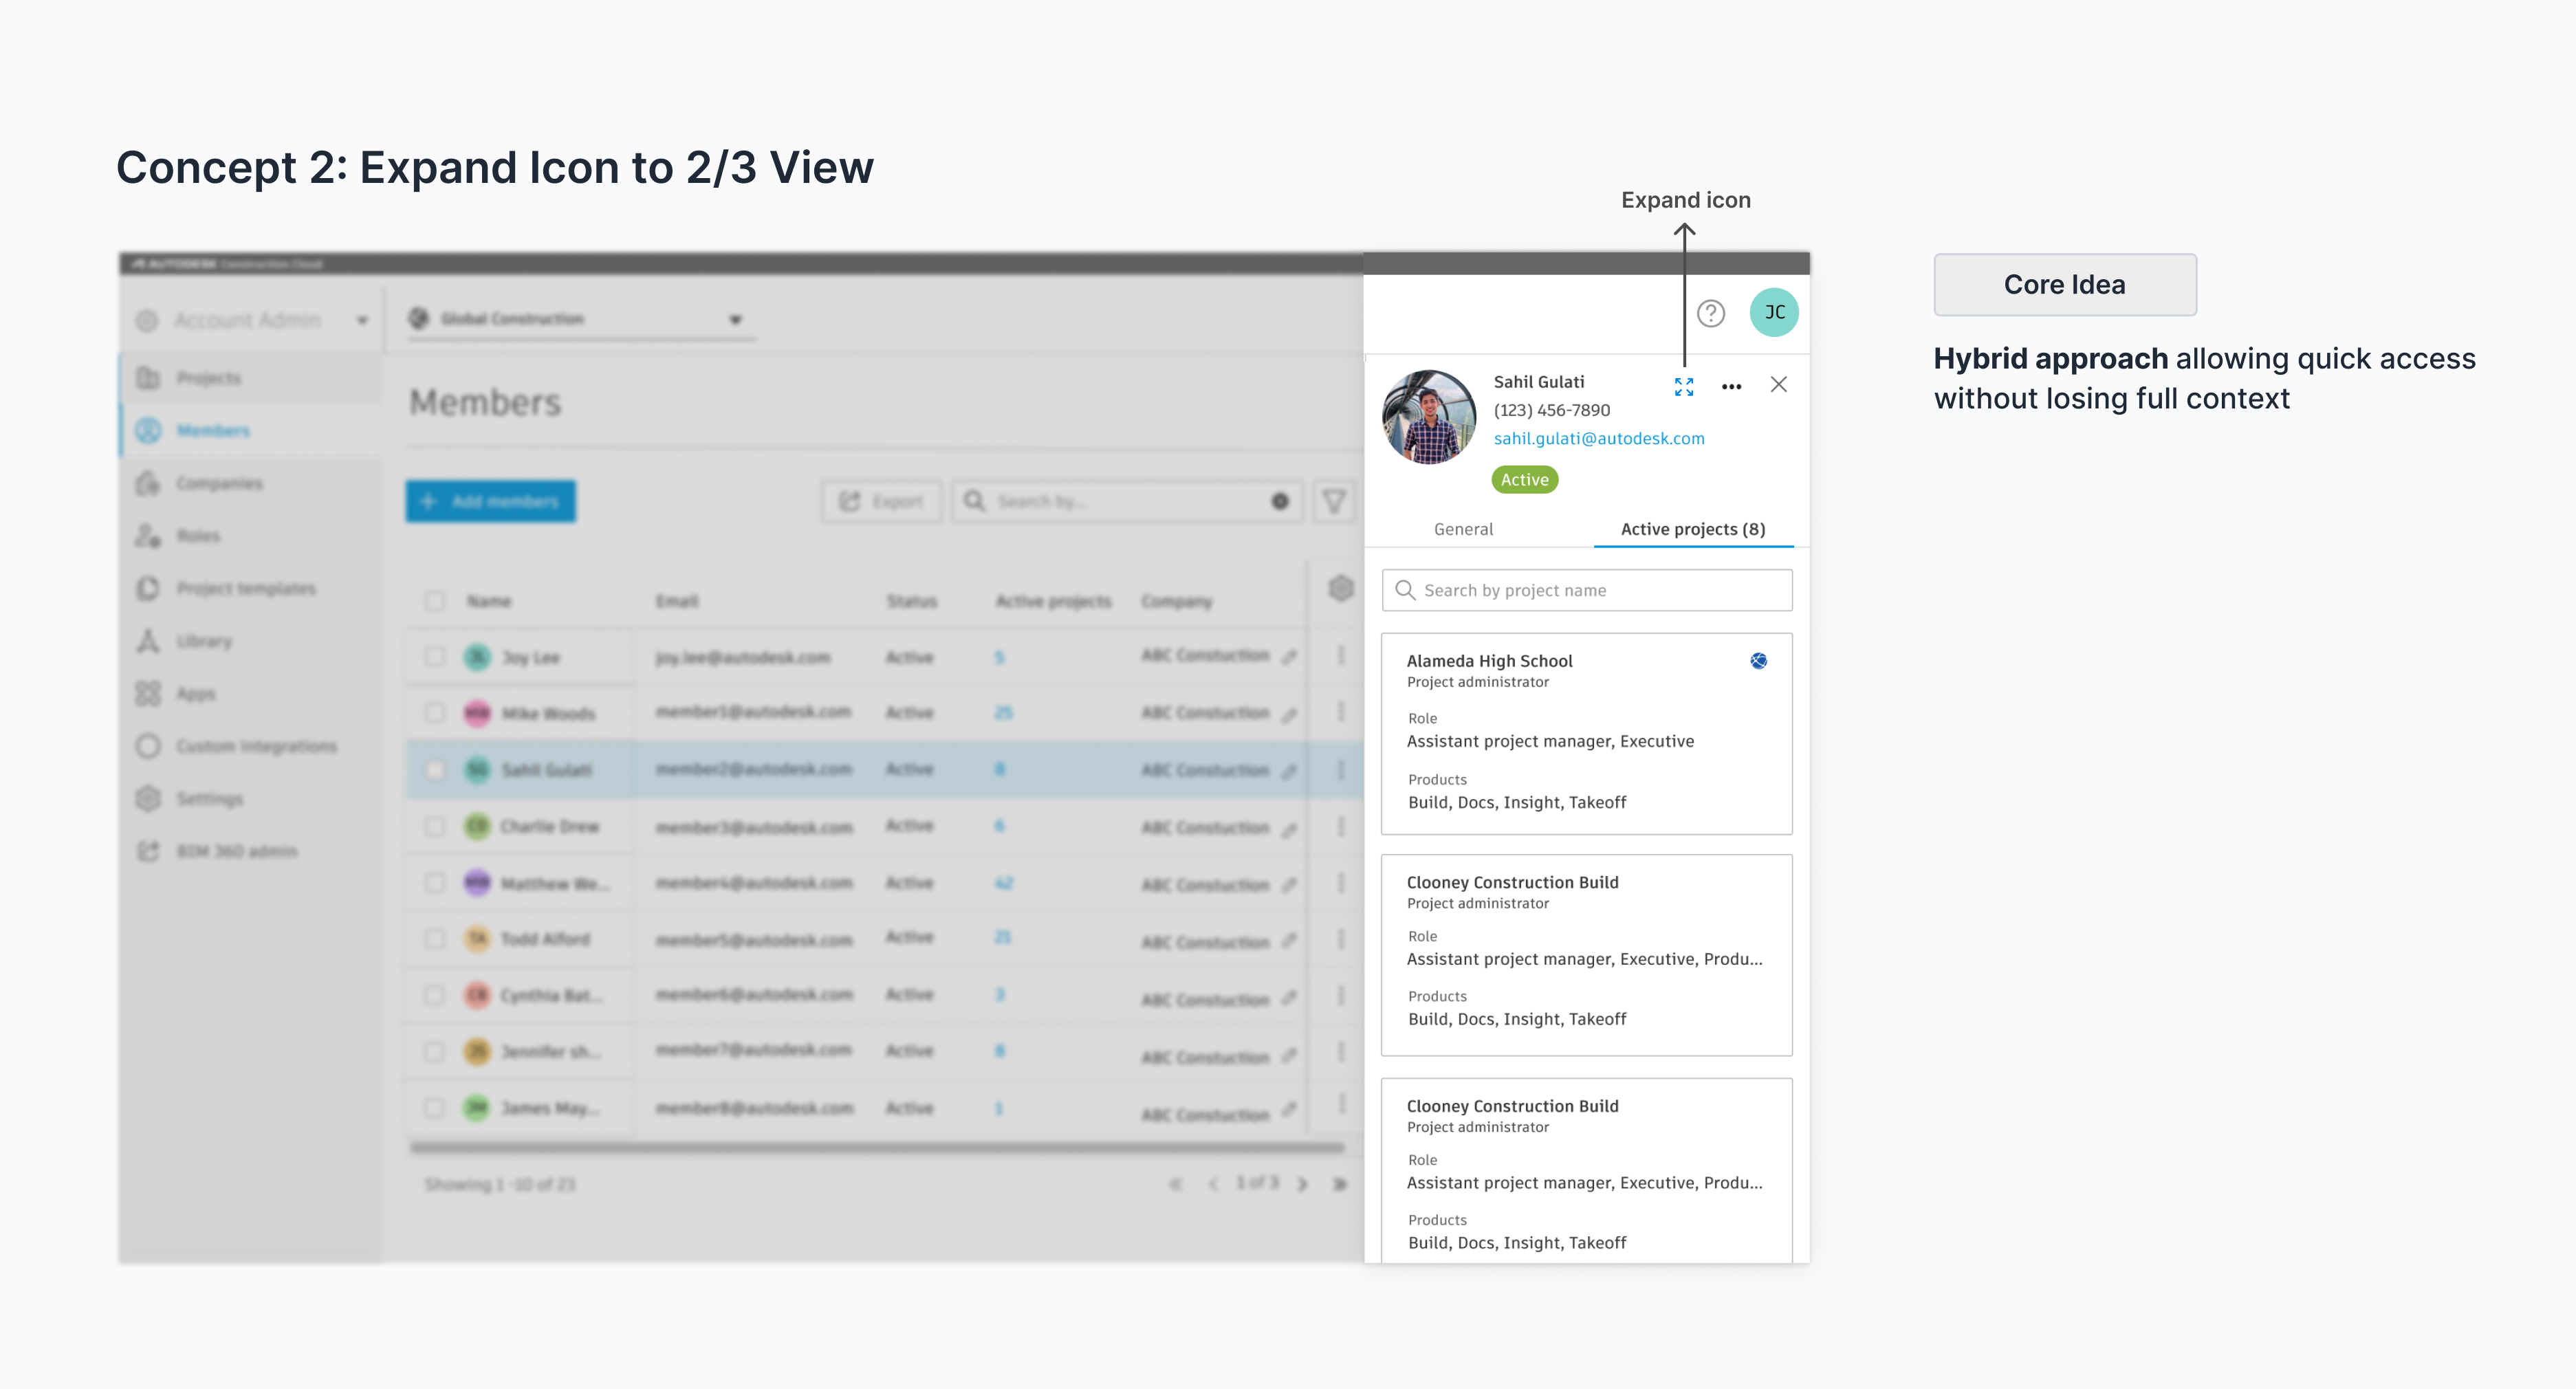The height and width of the screenshot is (1389, 2576).
Task: Select Projects in the sidebar
Action: [x=251, y=378]
